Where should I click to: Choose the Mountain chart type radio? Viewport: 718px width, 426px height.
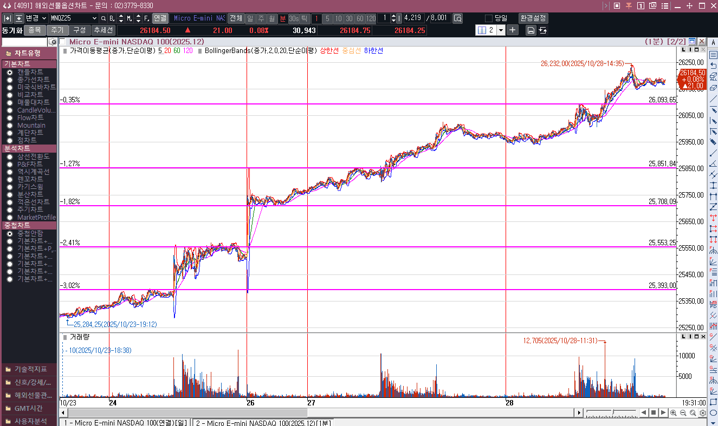10,125
